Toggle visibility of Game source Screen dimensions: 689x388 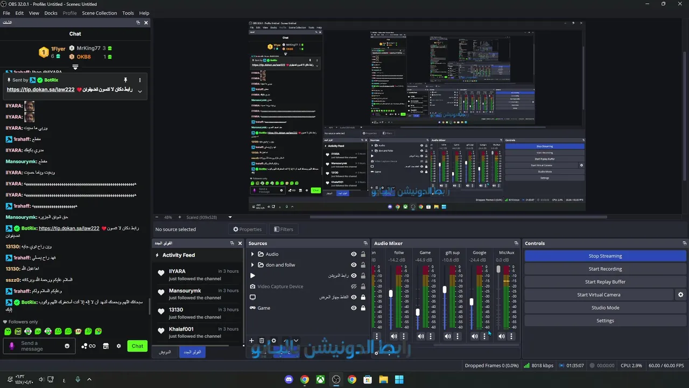click(x=354, y=308)
